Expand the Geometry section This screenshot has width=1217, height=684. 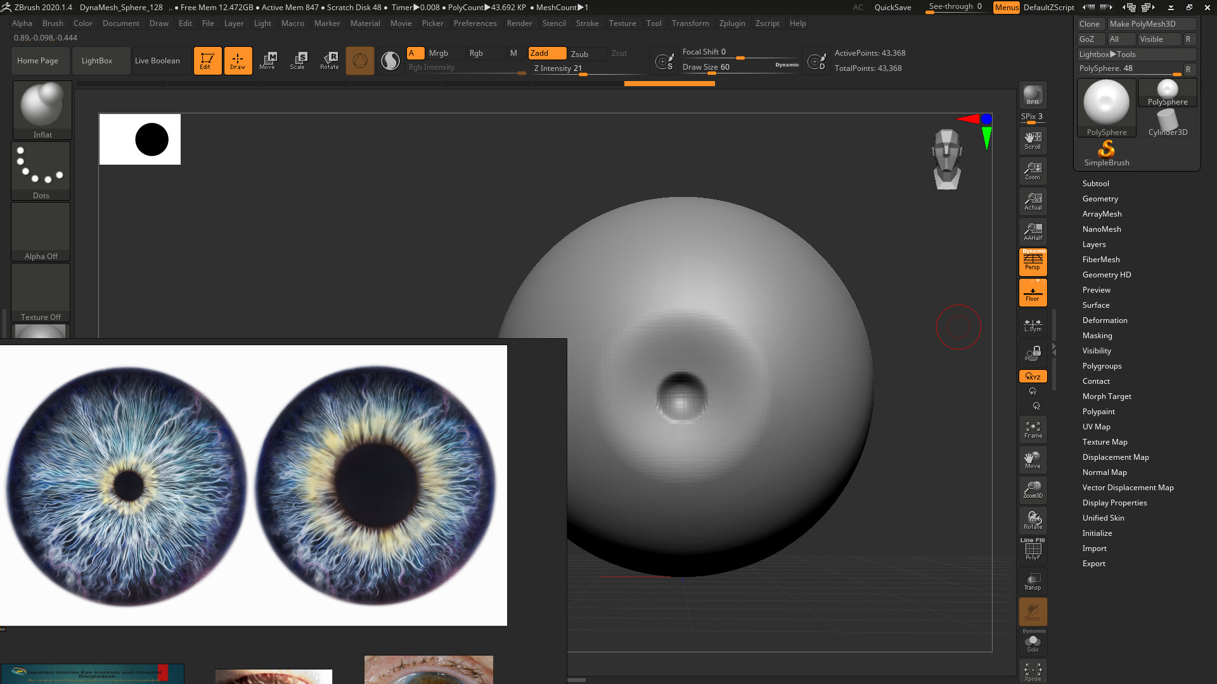pos(1100,198)
